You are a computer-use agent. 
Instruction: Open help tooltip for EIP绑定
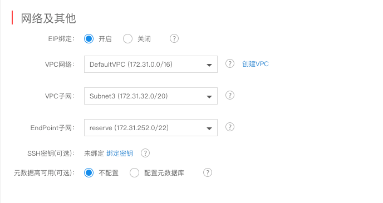[174, 38]
